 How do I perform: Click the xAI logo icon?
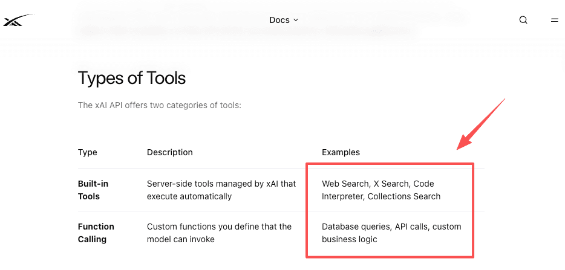pyautogui.click(x=18, y=20)
